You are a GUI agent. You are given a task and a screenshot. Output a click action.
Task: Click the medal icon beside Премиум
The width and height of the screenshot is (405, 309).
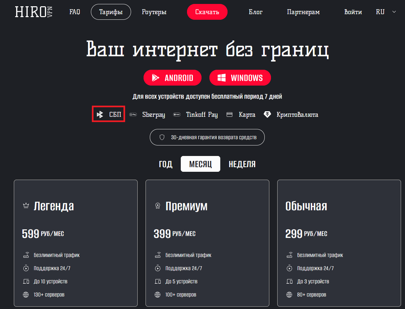click(158, 206)
